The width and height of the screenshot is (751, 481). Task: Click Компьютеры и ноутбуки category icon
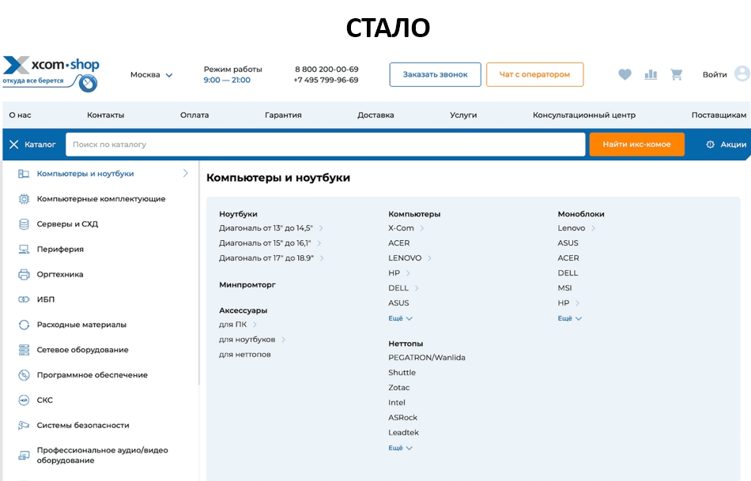[x=24, y=174]
